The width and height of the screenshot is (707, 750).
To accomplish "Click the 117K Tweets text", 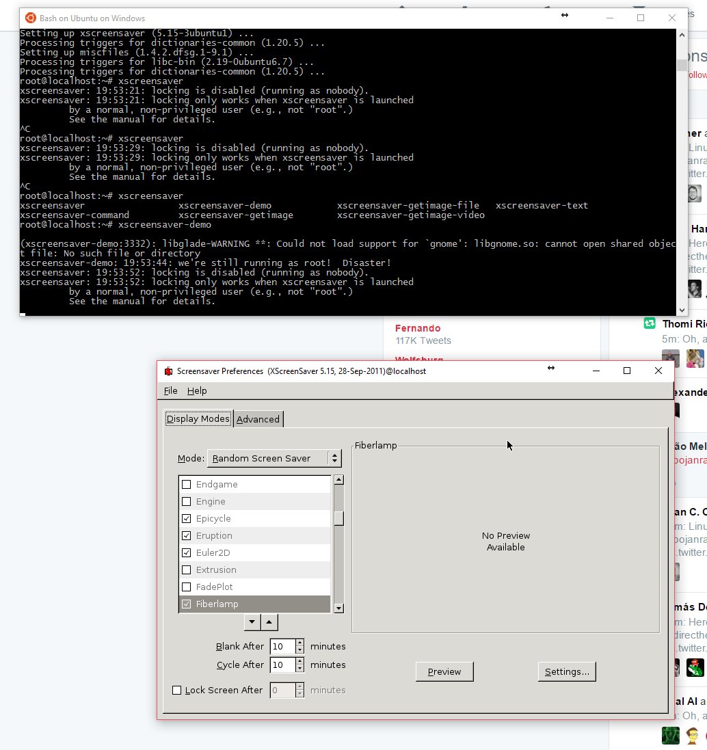I will click(423, 340).
